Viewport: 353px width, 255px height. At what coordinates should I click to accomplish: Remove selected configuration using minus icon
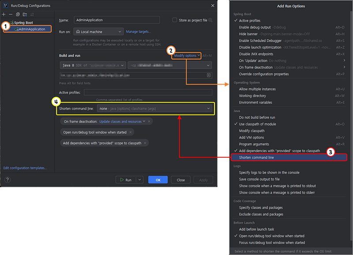[10, 15]
